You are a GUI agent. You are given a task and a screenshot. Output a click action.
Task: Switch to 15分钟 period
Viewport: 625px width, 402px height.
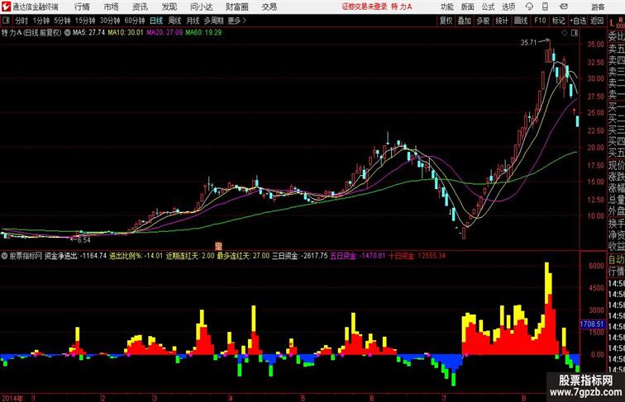coord(85,21)
